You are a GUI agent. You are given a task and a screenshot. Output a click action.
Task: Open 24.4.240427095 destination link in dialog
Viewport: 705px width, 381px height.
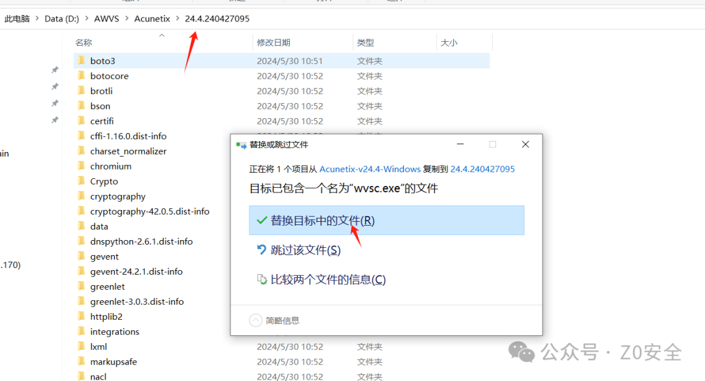pos(482,169)
